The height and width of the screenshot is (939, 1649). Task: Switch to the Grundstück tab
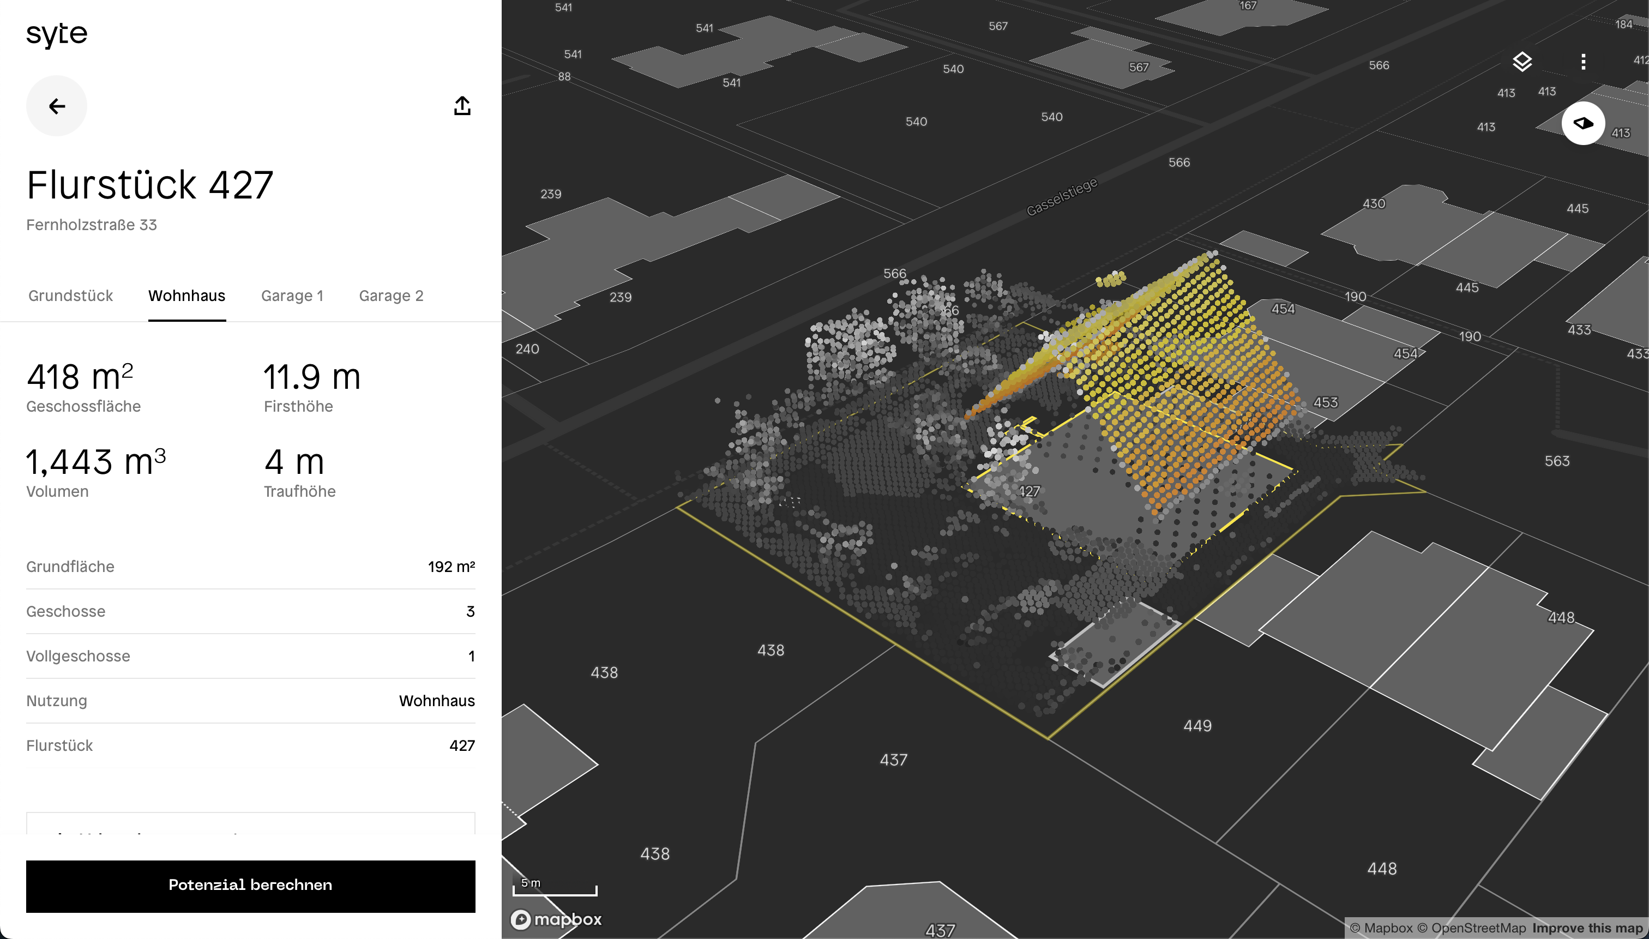(x=70, y=296)
